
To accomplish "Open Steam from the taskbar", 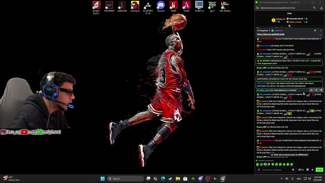I will (170, 179).
